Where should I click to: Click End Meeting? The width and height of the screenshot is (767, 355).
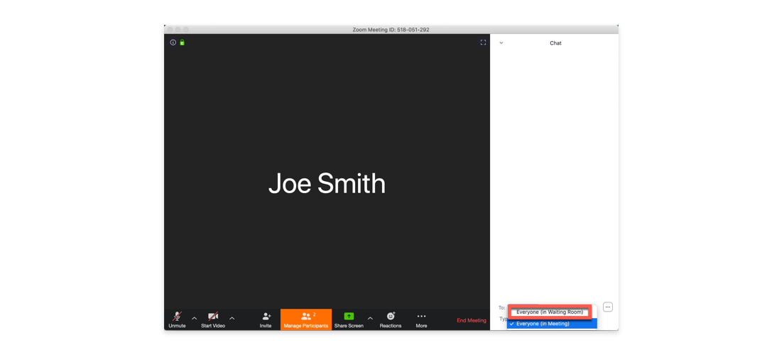coord(471,320)
